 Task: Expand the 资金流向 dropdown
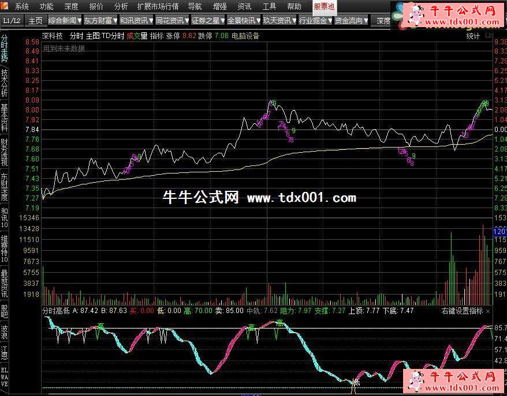(x=351, y=21)
